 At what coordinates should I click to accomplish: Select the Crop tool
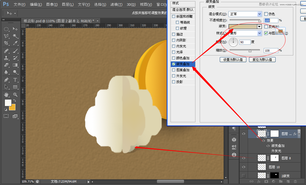(6, 43)
